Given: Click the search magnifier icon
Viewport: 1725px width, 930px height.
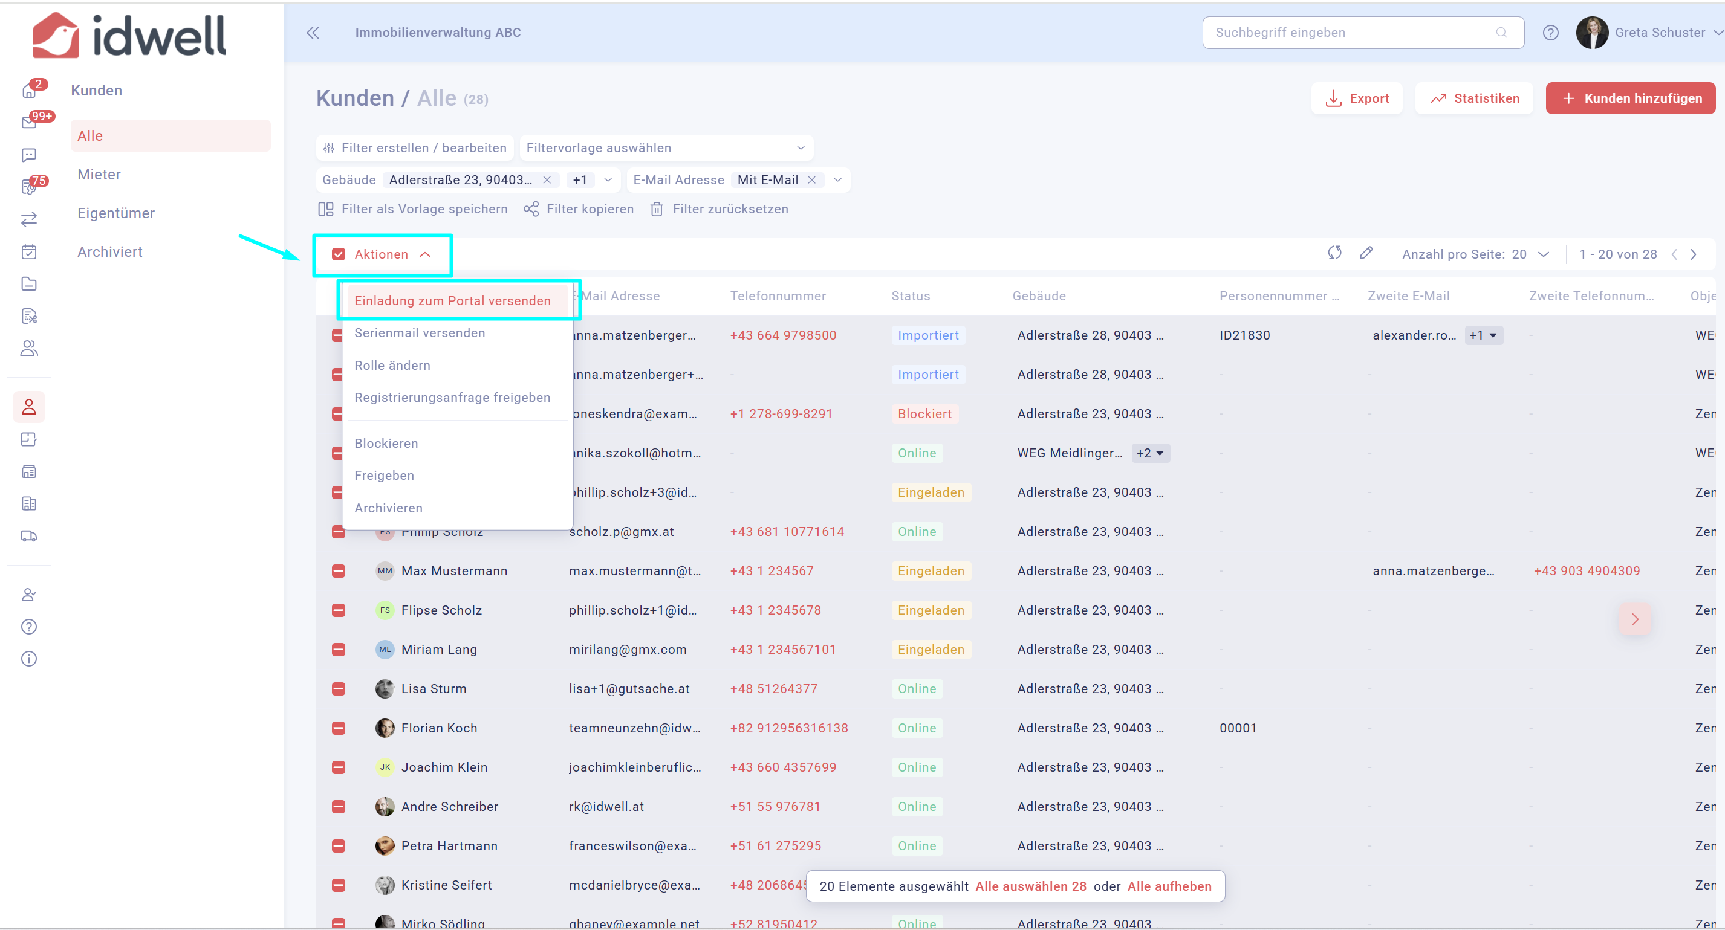Looking at the screenshot, I should click(1501, 33).
